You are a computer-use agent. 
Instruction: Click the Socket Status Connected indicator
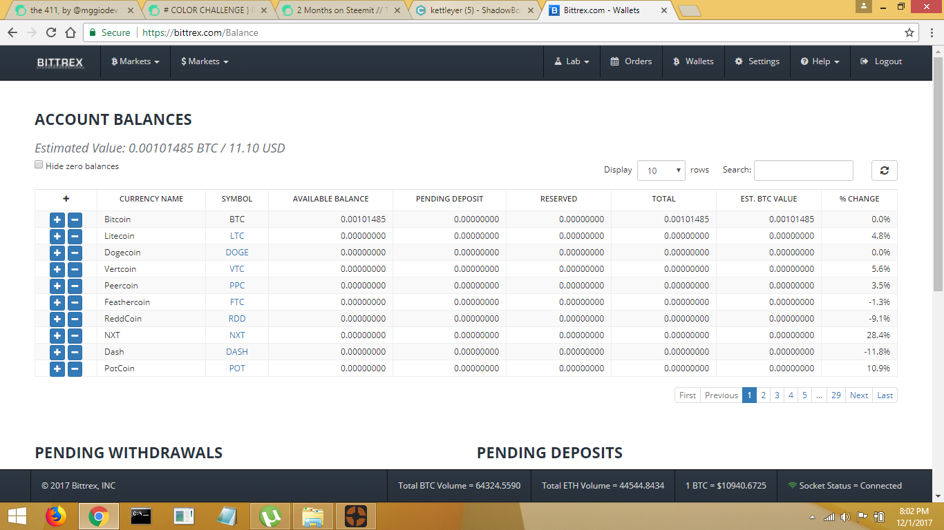(844, 486)
